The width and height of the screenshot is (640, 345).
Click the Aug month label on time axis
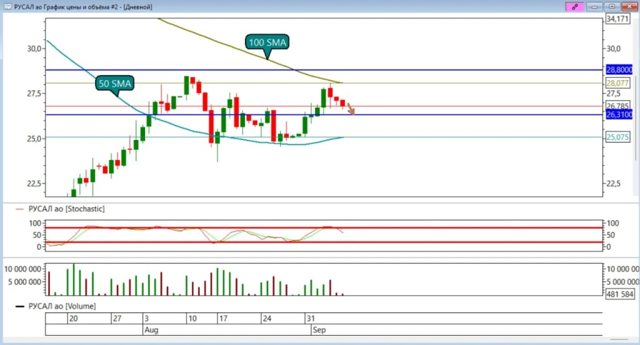tap(151, 329)
